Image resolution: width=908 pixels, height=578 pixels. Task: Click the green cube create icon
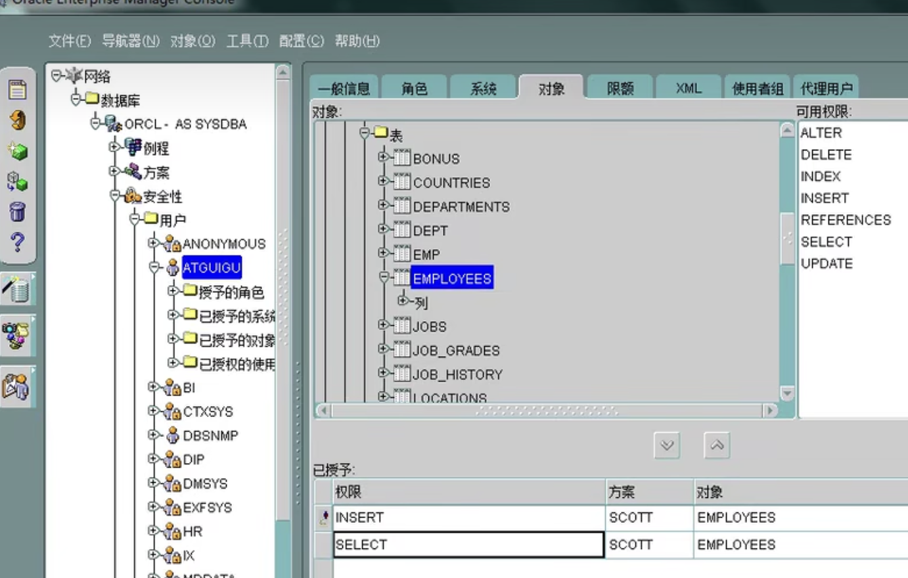(x=18, y=152)
